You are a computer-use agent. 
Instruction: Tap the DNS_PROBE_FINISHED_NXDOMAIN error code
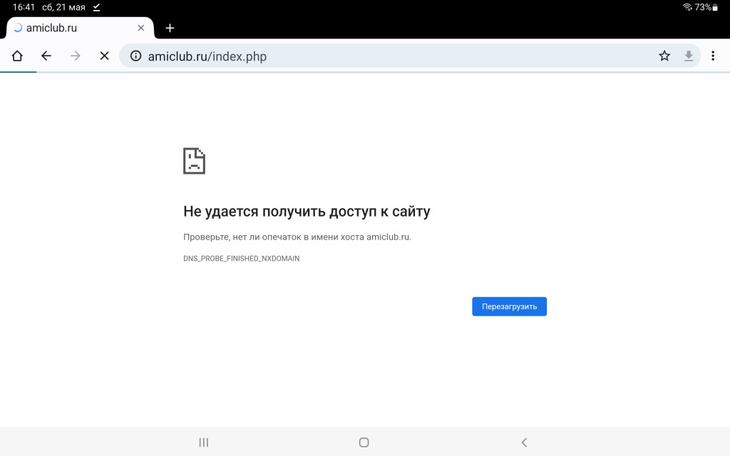[x=241, y=259]
